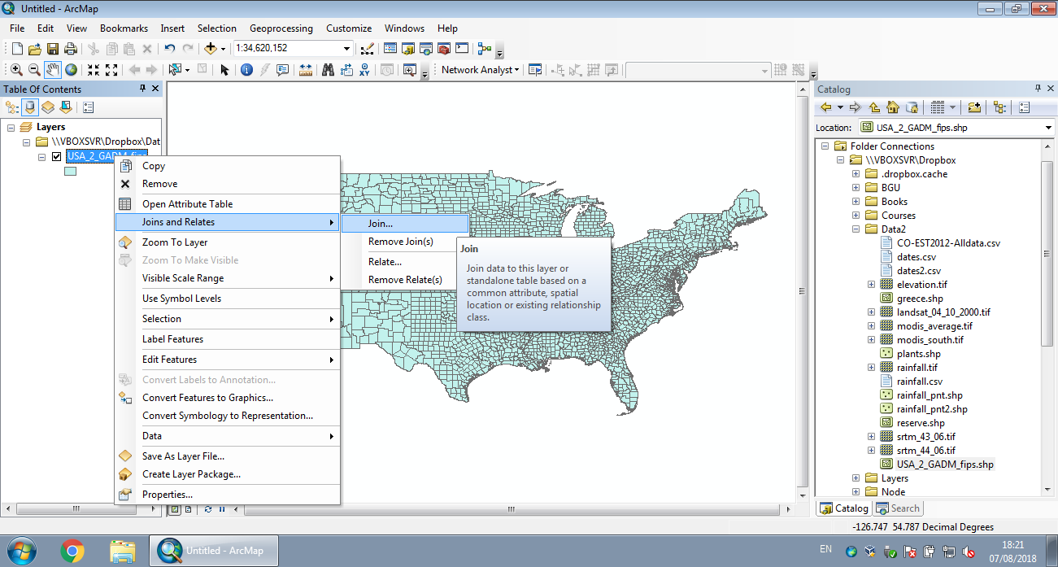The height and width of the screenshot is (567, 1058).
Task: Switch Table Of Contents to List By Source
Action: 30,107
